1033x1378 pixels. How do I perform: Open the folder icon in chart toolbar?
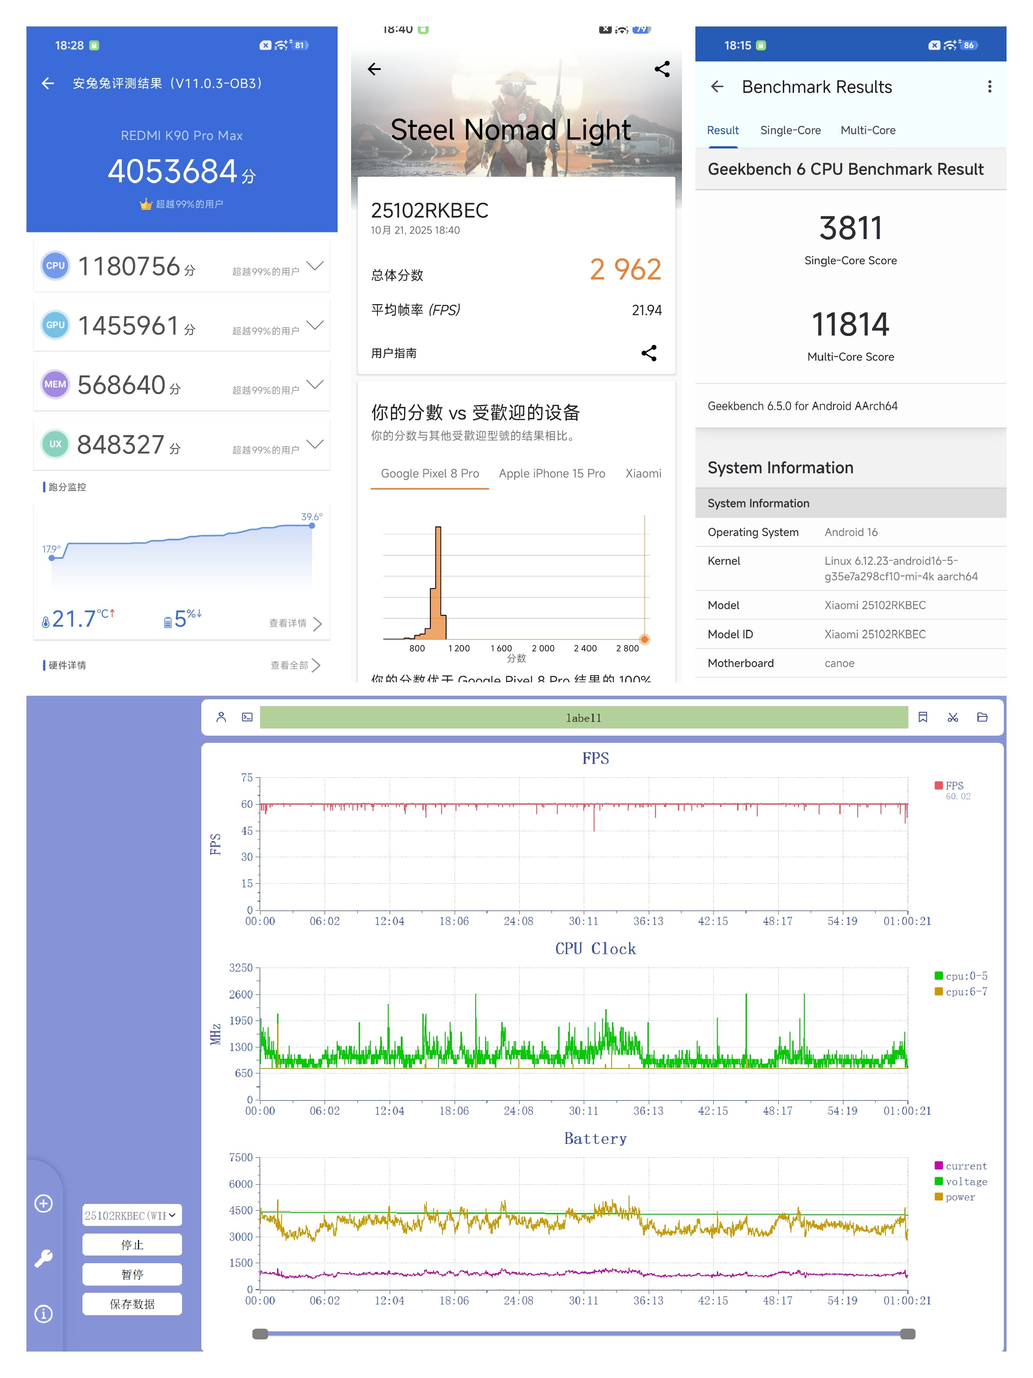point(982,717)
